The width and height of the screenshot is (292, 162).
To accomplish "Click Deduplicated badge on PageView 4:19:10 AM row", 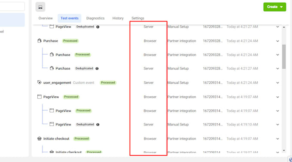I will pyautogui.click(x=85, y=124).
